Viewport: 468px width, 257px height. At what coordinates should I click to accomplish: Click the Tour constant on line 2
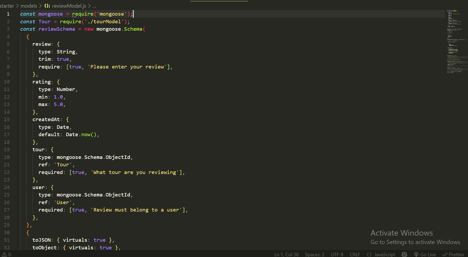click(x=44, y=21)
